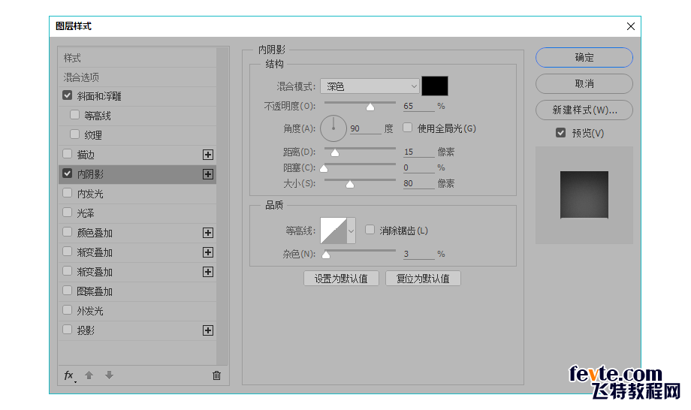691x410 pixels.
Task: Click the 杂色 field showing 3
Action: [x=418, y=254]
